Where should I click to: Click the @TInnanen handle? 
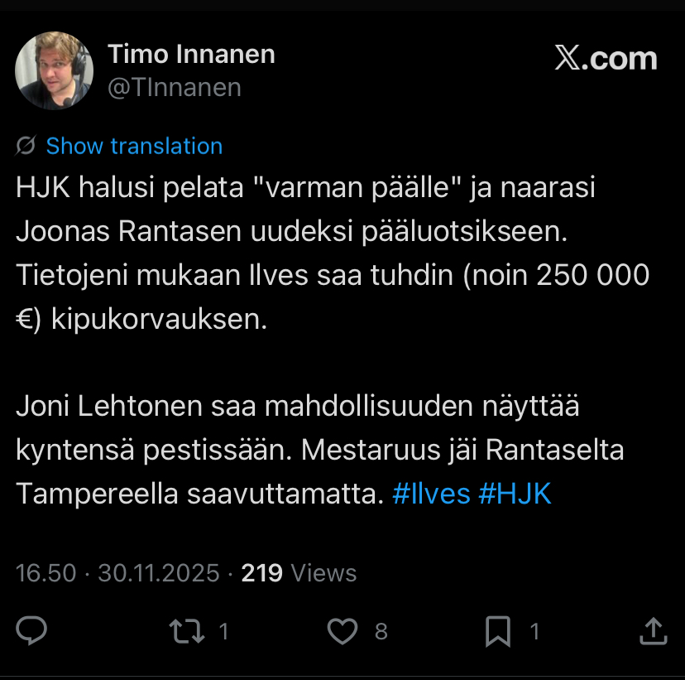coord(175,87)
